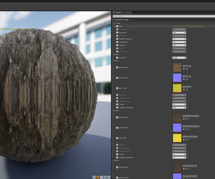Open the Soil_D texture dropdown
This screenshot has width=215, height=179.
187,66
